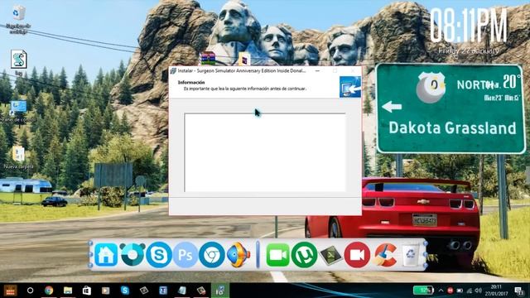Click the dark diamond icon in the dock
Viewport: 530px width, 298px height.
point(330,255)
